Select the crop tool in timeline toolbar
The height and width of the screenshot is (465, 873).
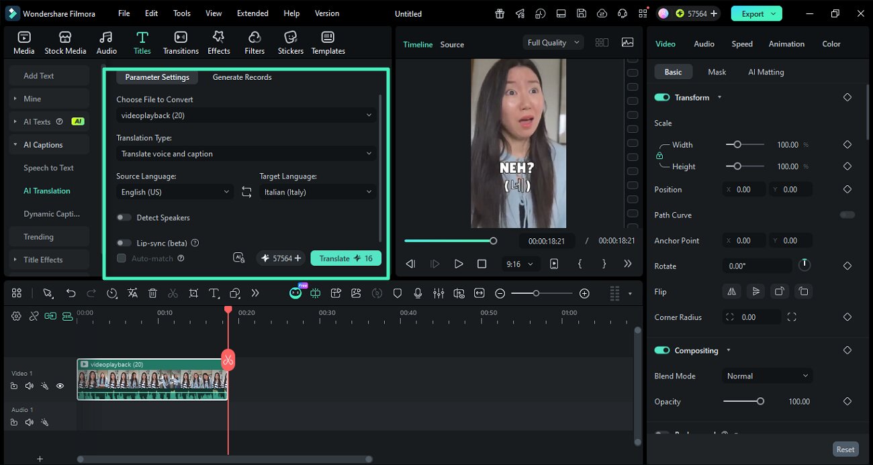point(193,293)
